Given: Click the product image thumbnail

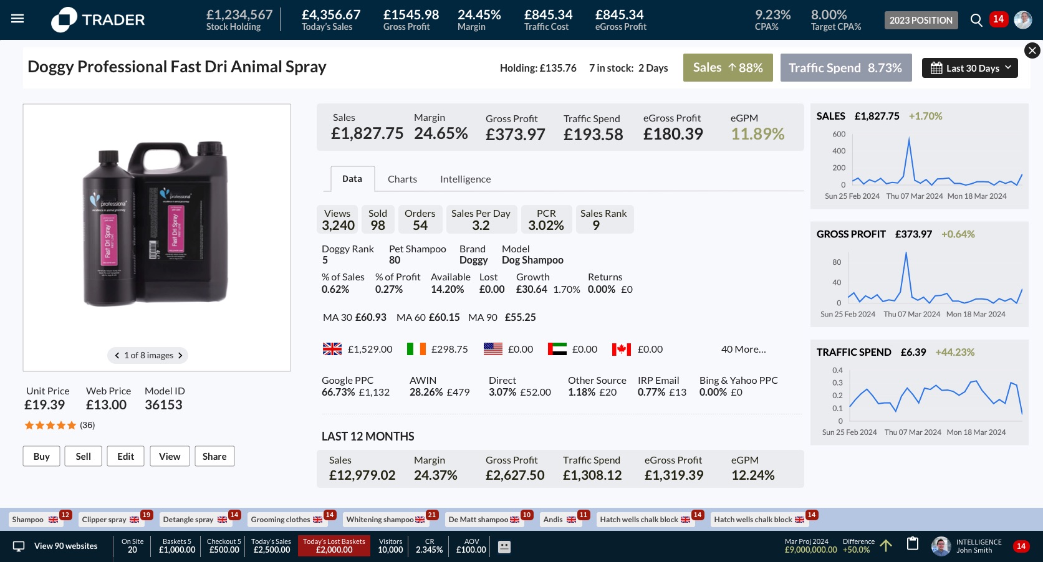Looking at the screenshot, I should coord(156,224).
